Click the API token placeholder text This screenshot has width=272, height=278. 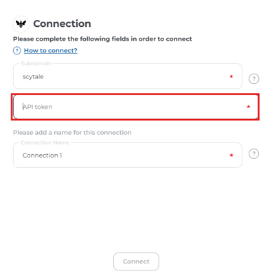(x=38, y=107)
